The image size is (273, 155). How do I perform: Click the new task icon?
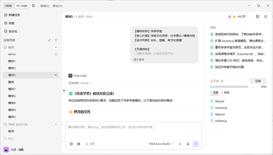tap(6, 15)
